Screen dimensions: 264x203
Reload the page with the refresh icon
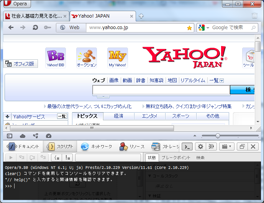pyautogui.click(x=35, y=28)
